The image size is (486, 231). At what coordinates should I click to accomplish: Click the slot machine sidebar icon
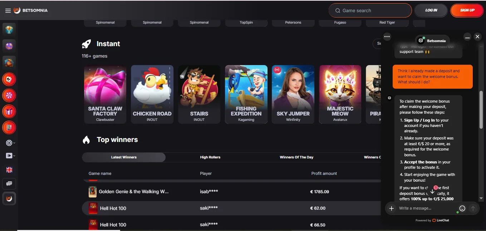9,128
